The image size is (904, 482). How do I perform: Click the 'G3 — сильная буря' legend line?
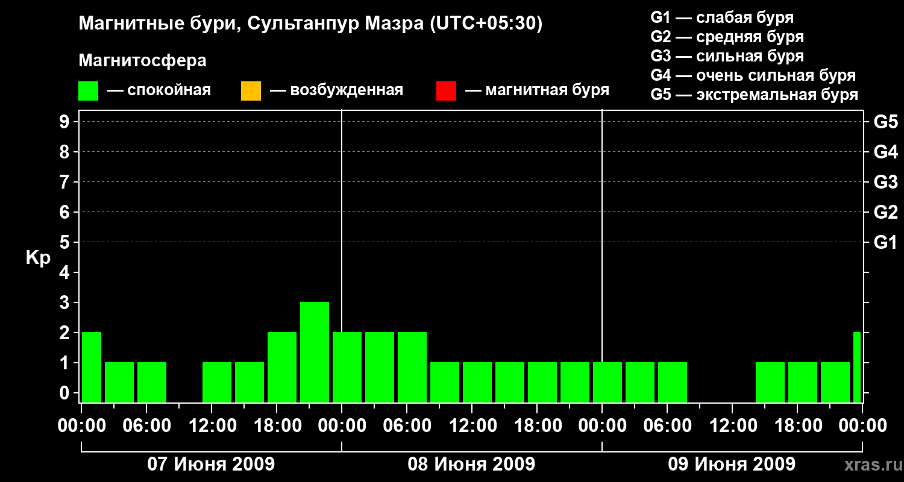click(727, 56)
